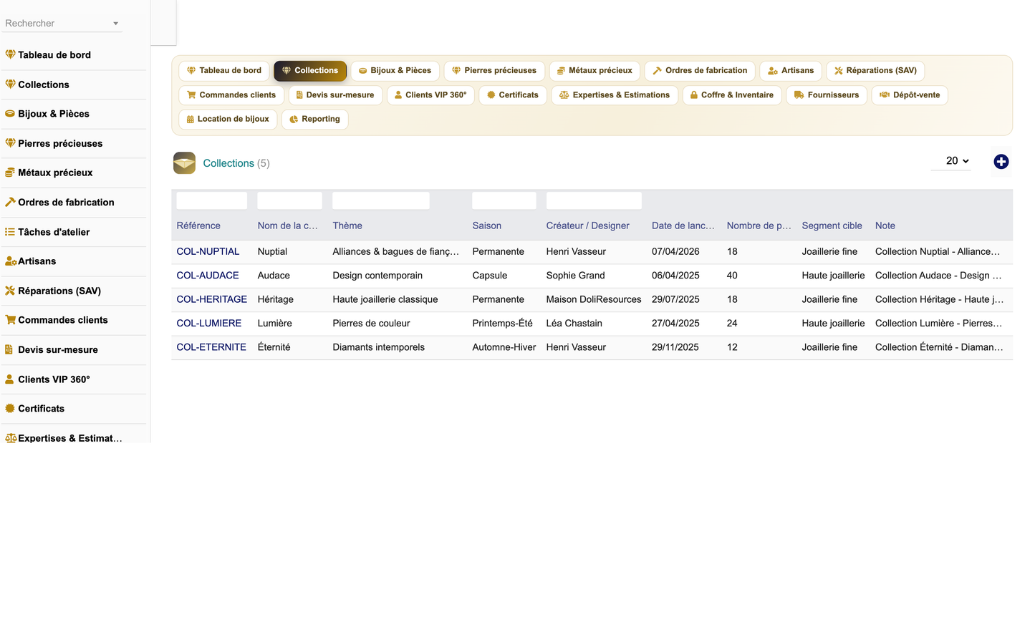1035x640 pixels.
Task: Open the COL-HERITAGE reference link
Action: pos(211,300)
